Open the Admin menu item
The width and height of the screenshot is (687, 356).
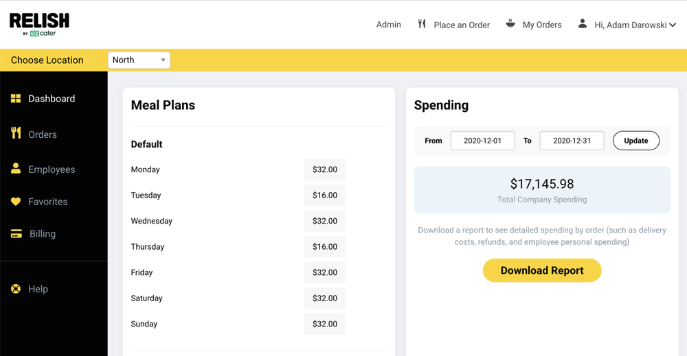click(388, 25)
